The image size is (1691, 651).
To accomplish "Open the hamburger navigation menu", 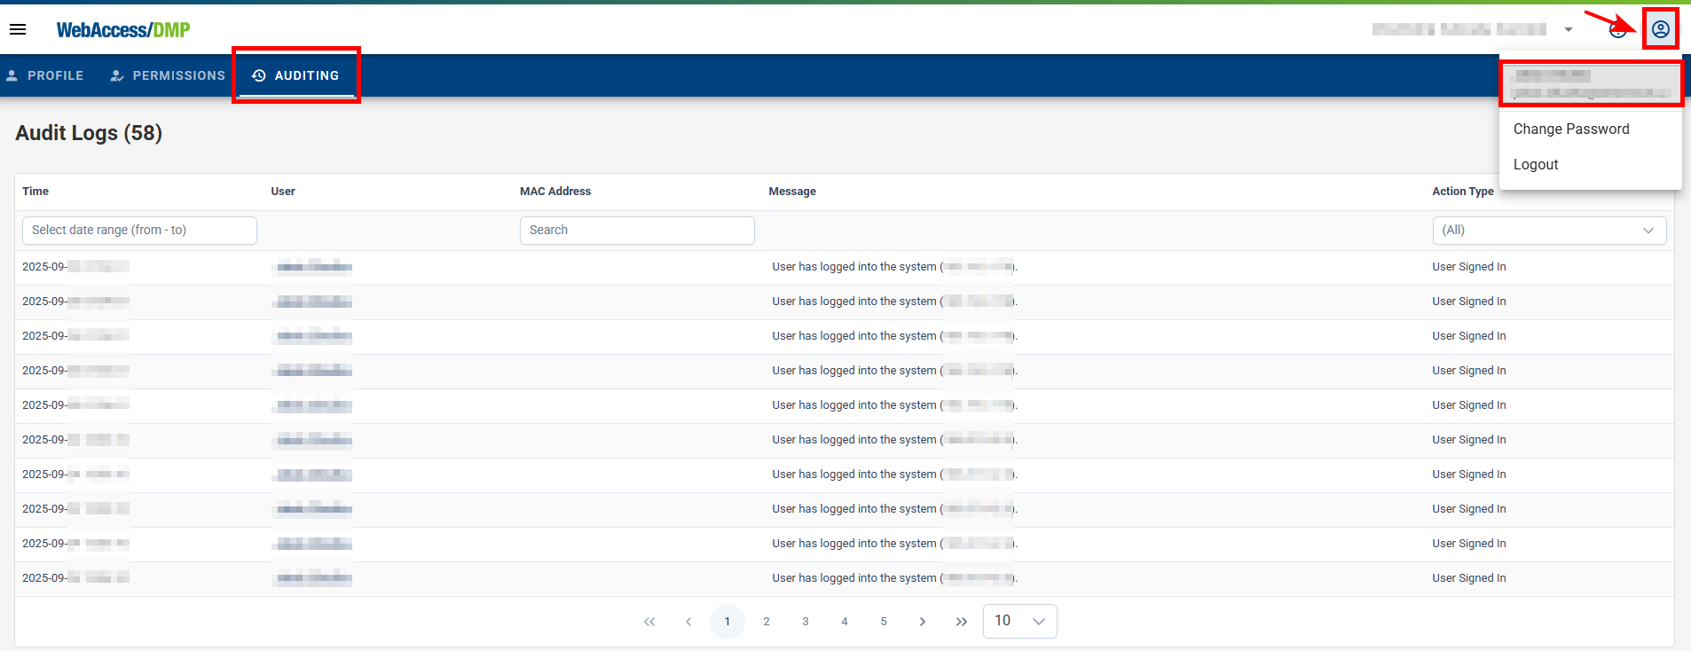I will (x=18, y=29).
